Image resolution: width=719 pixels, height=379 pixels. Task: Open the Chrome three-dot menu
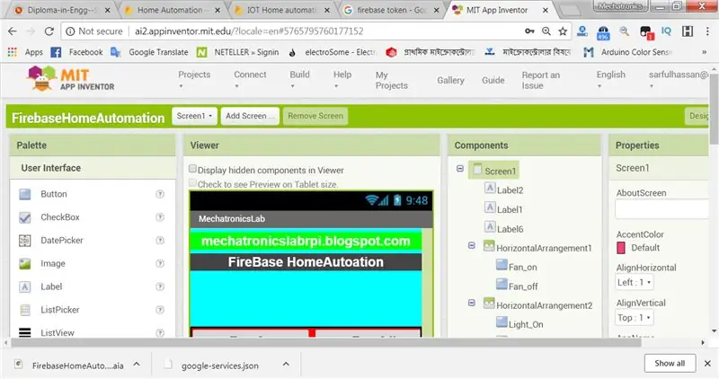[x=707, y=31]
